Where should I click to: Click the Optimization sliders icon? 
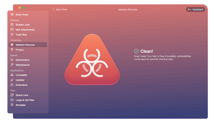[x=12, y=60]
